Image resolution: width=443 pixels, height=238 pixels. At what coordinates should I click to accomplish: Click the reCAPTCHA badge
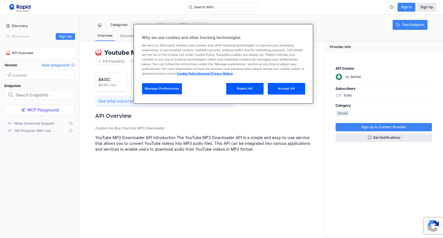click(x=433, y=226)
